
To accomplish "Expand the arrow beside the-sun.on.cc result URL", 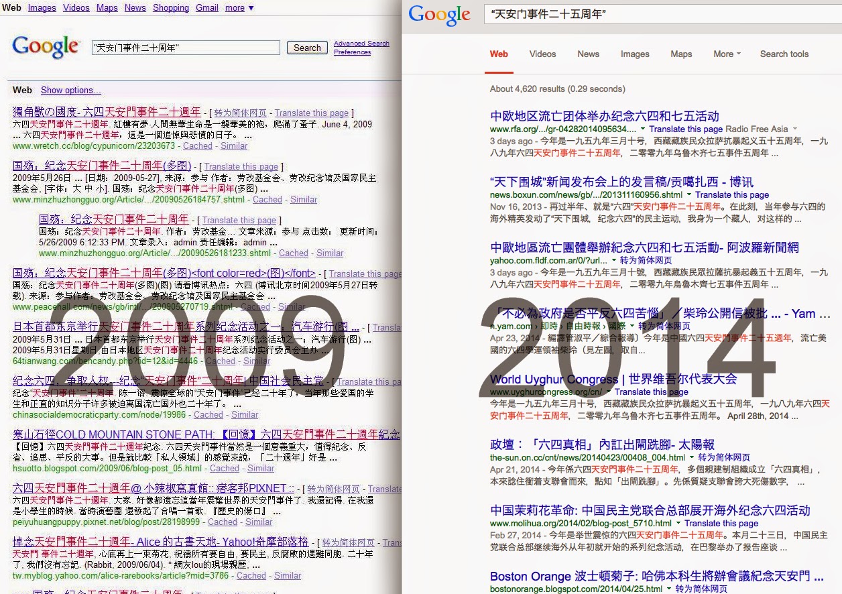I will [x=692, y=457].
